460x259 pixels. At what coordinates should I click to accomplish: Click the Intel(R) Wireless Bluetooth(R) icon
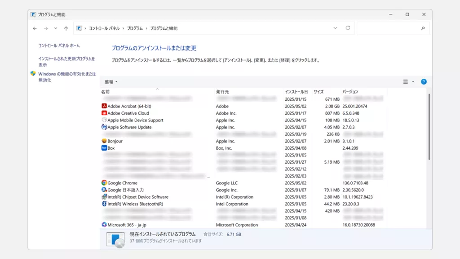click(x=104, y=204)
